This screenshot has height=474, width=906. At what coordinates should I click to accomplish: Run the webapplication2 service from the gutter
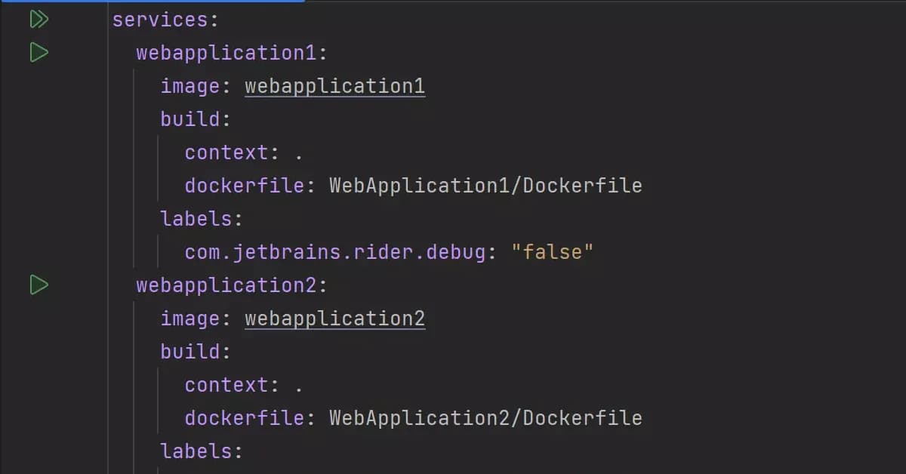tap(39, 285)
